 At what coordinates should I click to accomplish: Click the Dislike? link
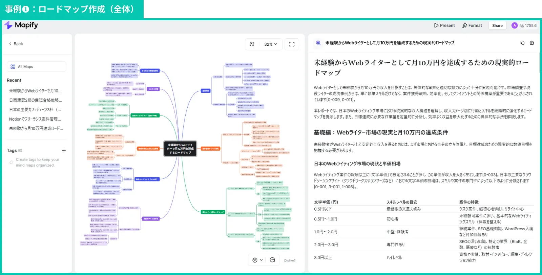point(290,260)
